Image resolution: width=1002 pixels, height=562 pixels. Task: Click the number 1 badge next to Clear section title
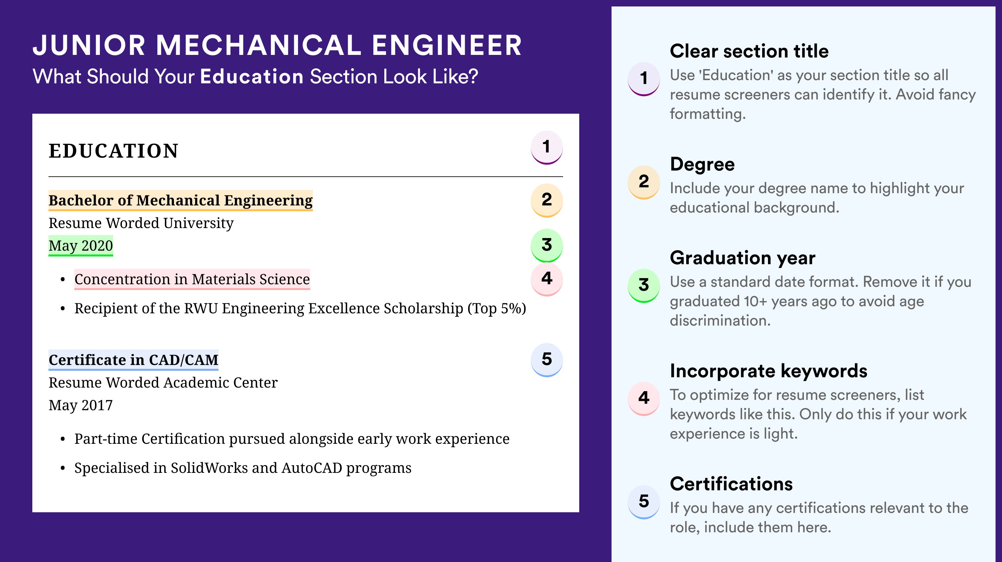[x=644, y=78]
